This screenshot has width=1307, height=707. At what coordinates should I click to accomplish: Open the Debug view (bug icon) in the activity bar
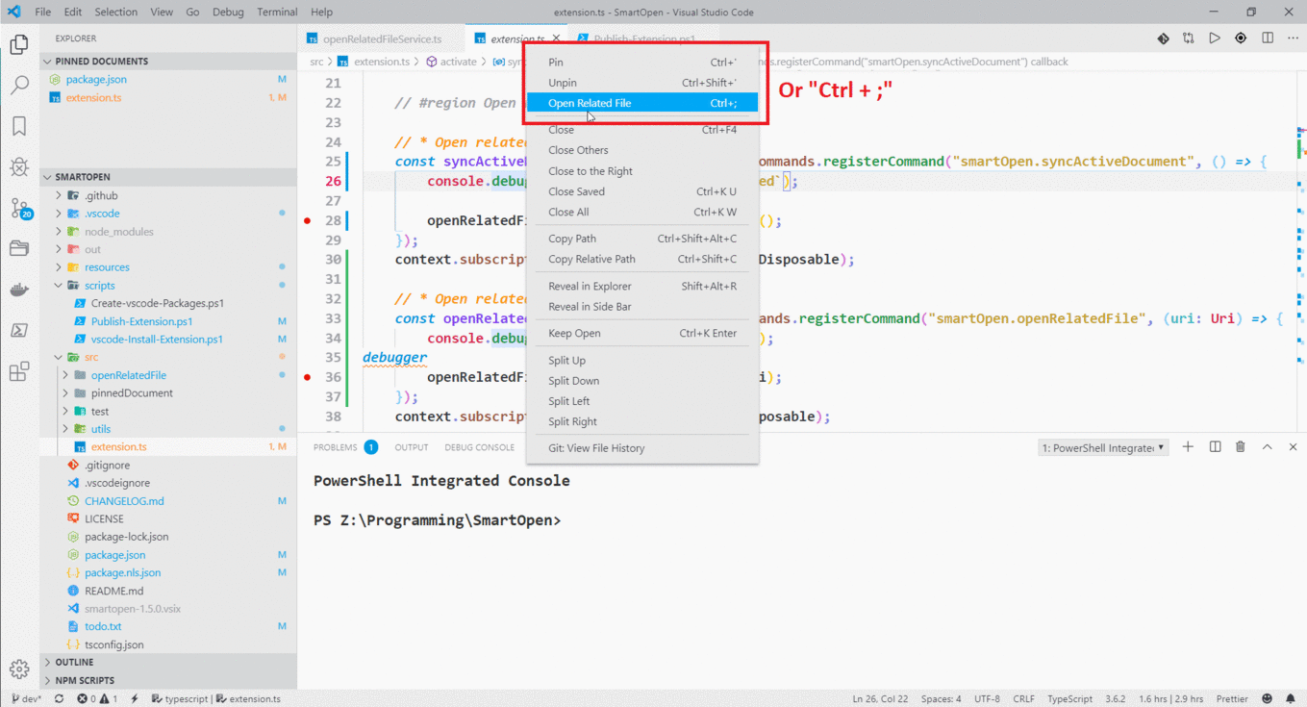[x=19, y=167]
